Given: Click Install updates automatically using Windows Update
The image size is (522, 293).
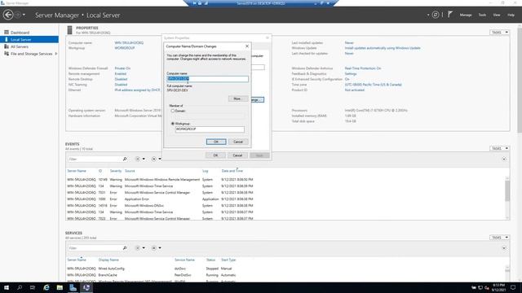Looking at the screenshot, I should tap(383, 48).
